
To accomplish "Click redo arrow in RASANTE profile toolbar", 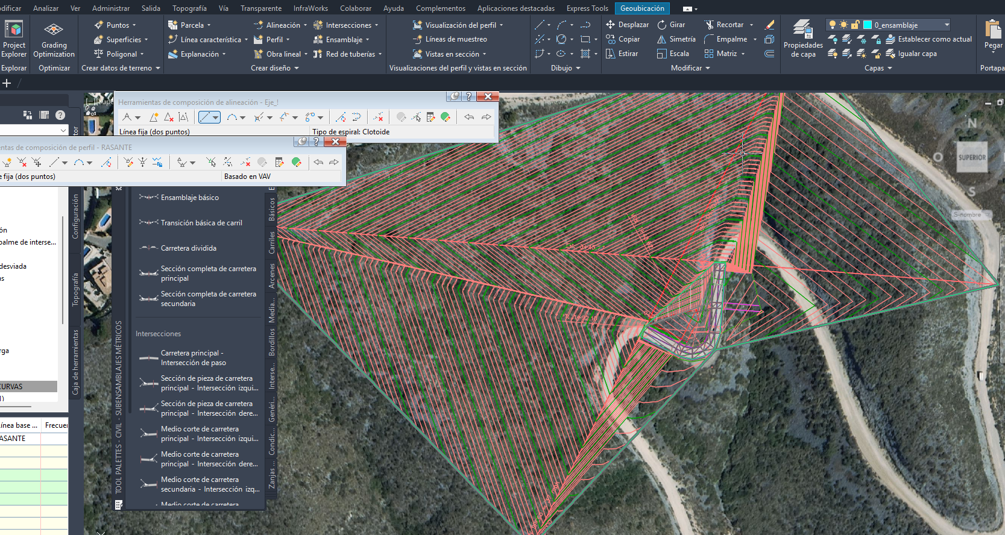I will coord(333,162).
